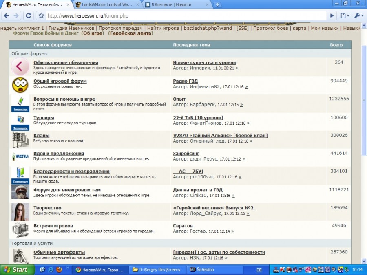Open the карта link in top menu
The height and width of the screenshot is (275, 367).
point(299,28)
